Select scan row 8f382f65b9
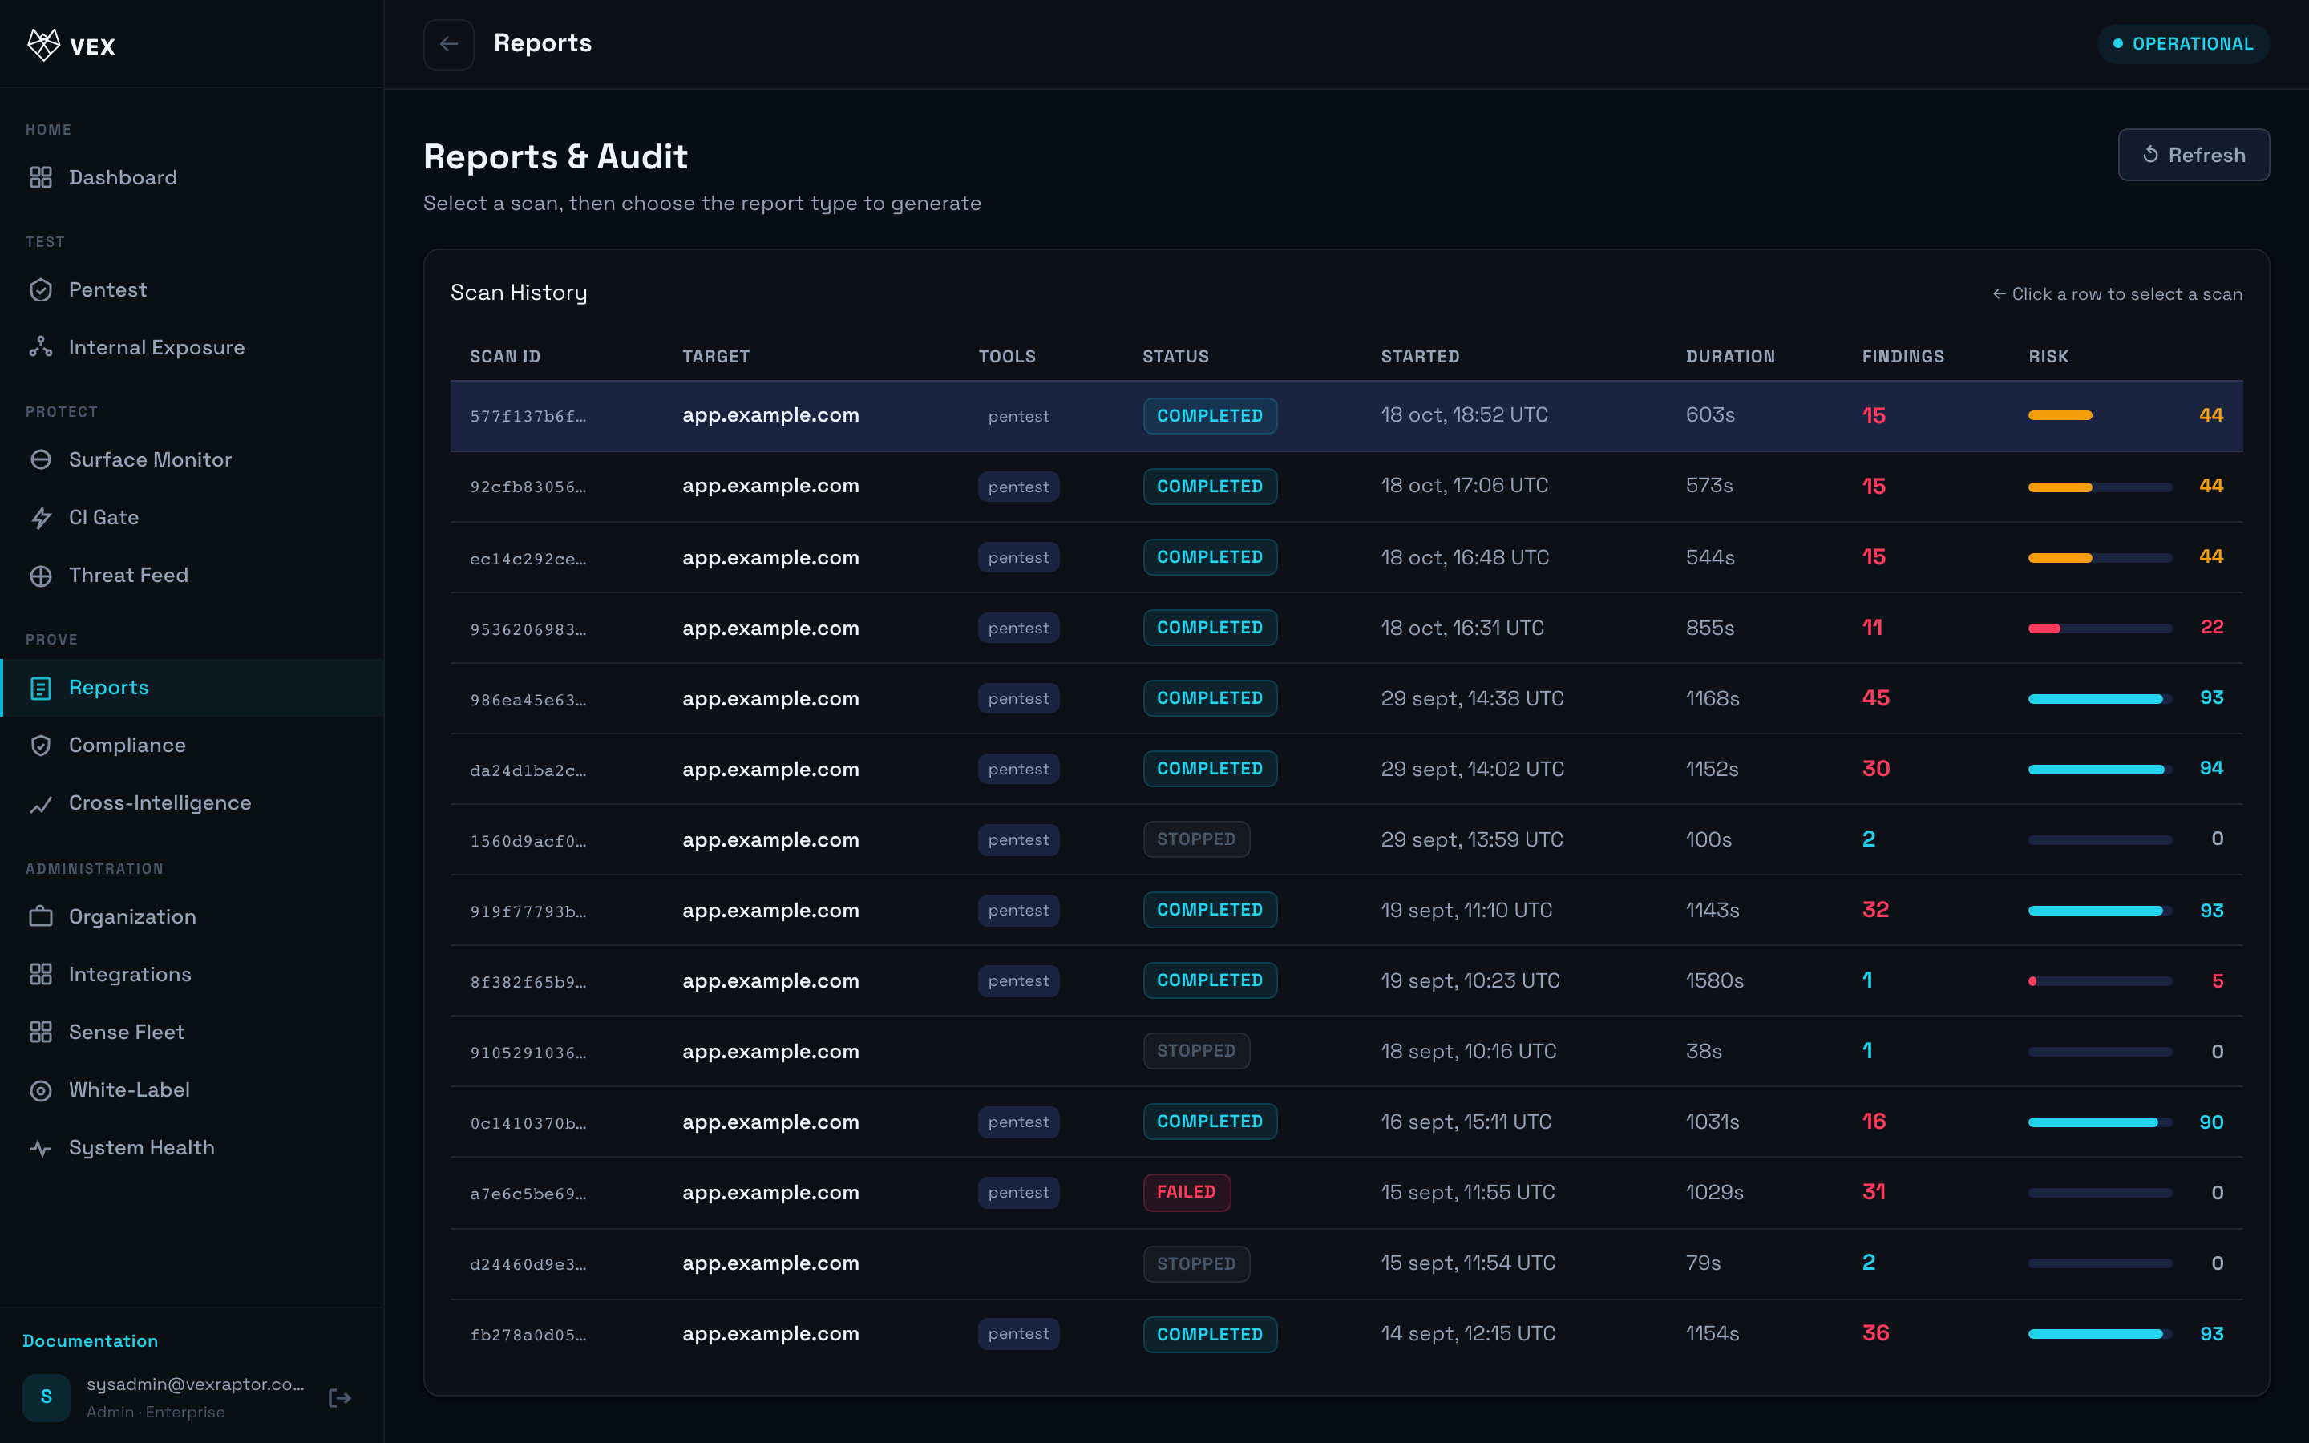 [1346, 981]
